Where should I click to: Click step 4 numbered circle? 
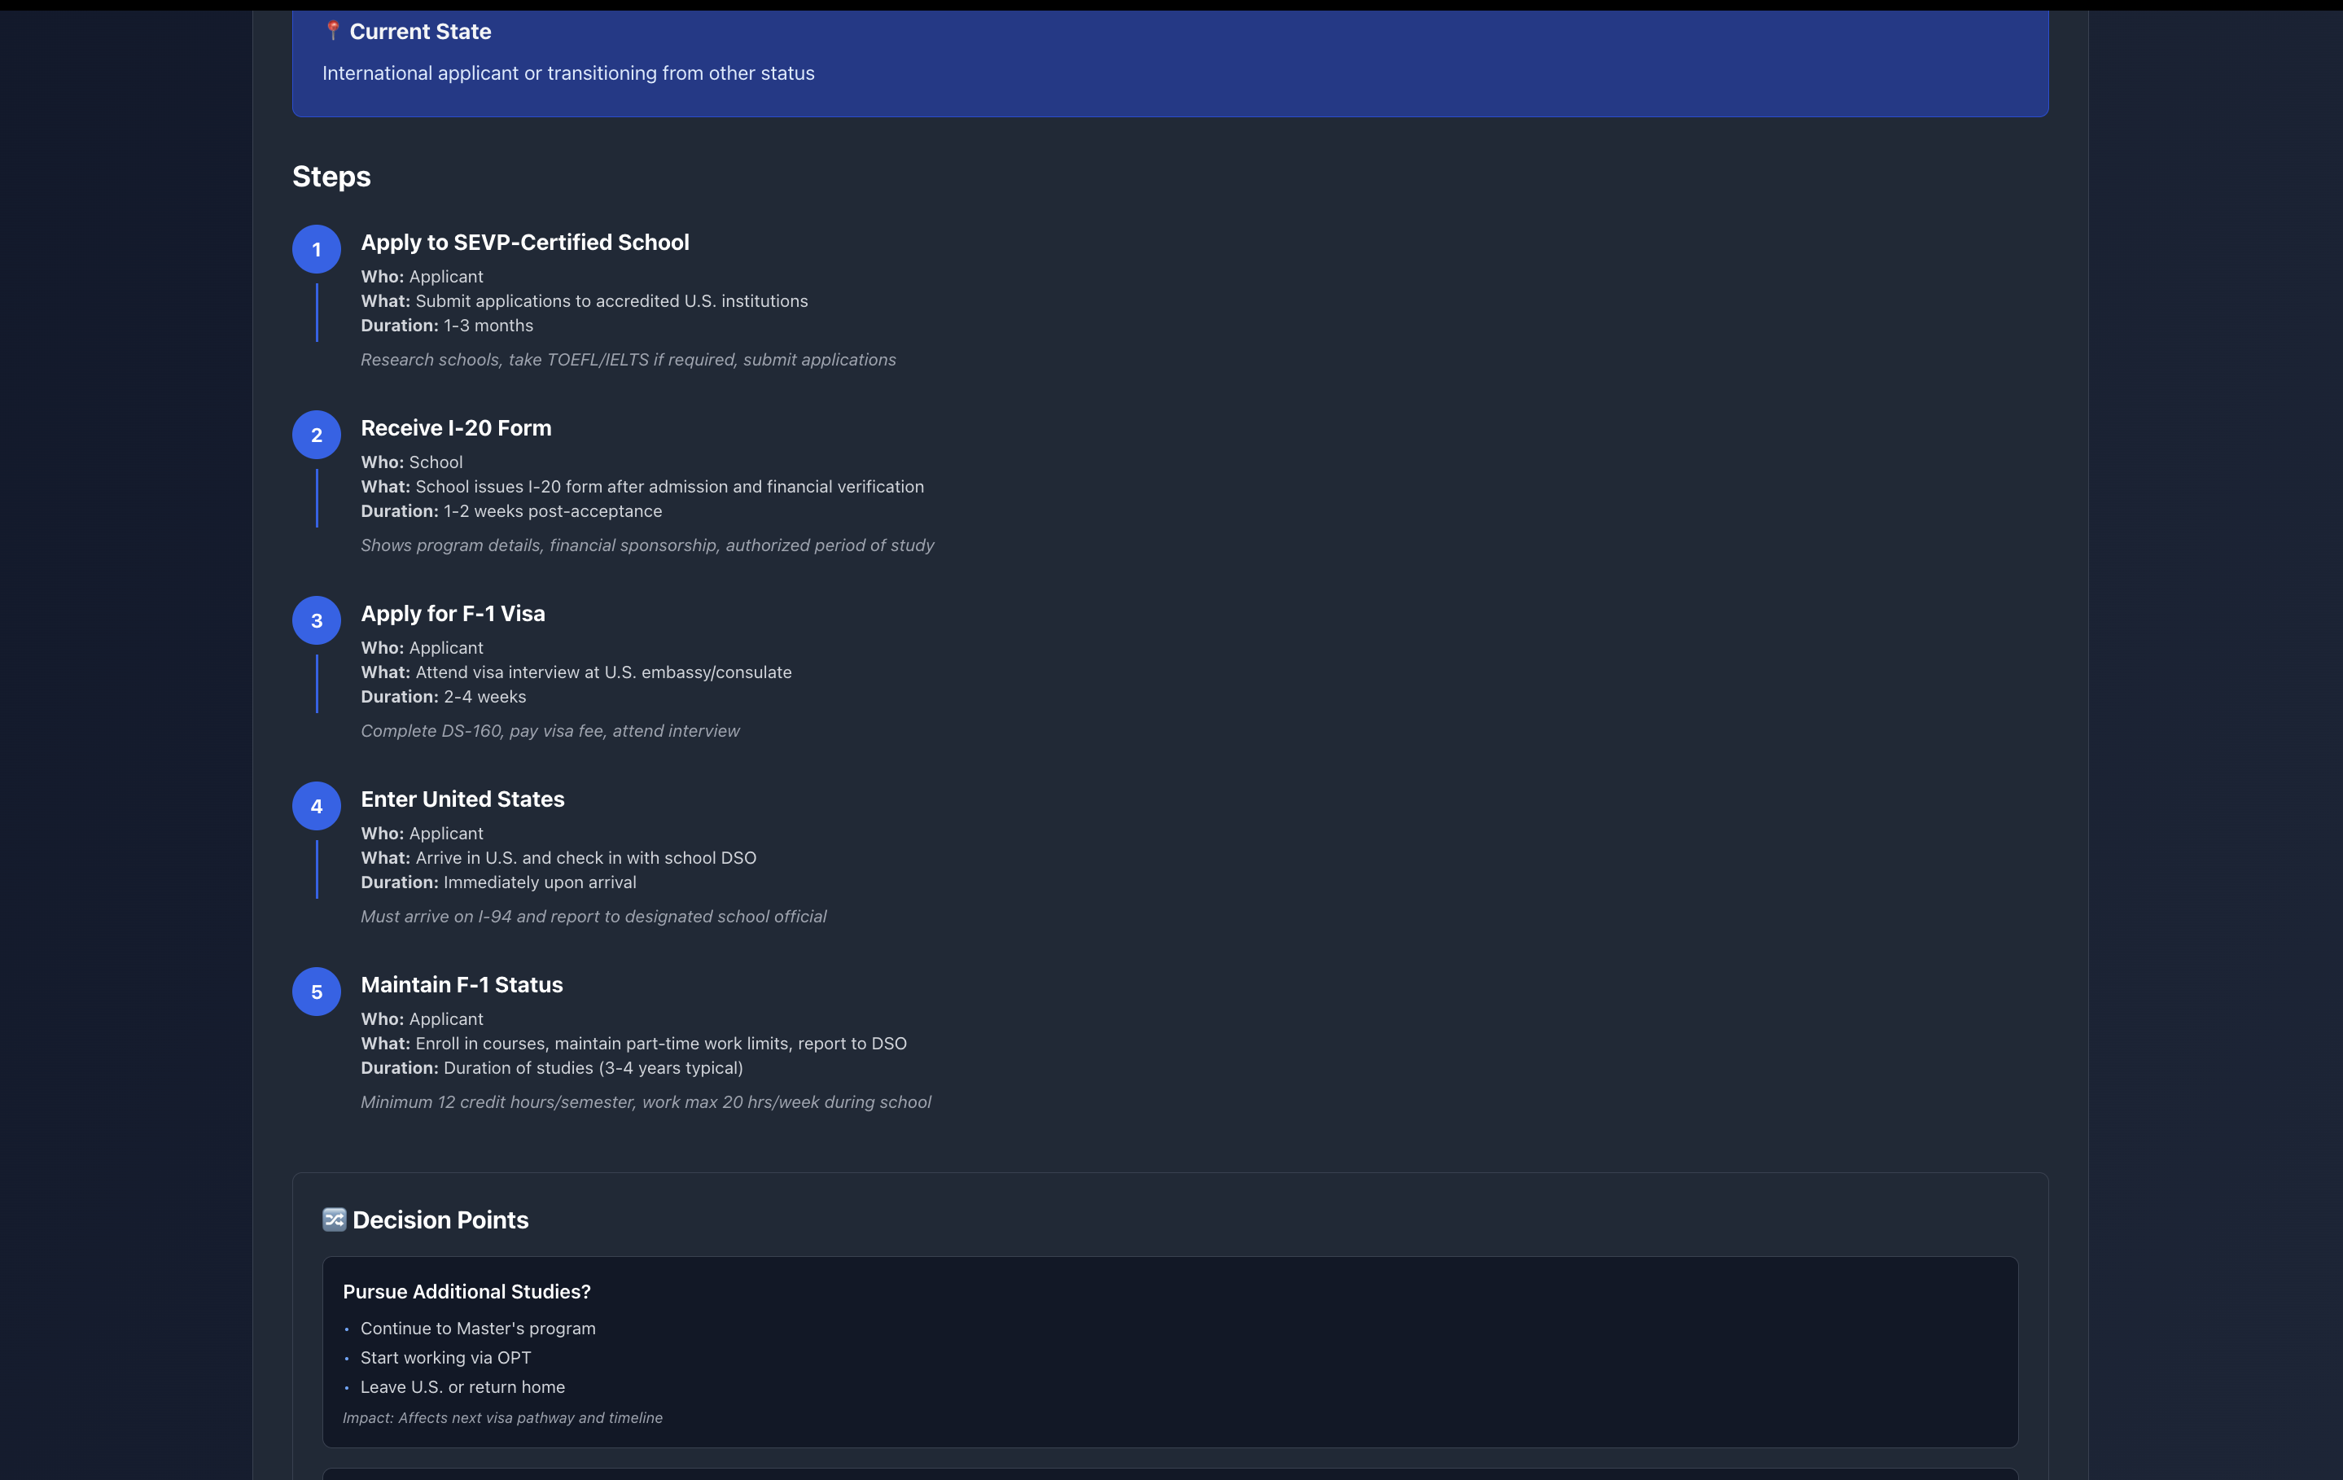click(316, 807)
